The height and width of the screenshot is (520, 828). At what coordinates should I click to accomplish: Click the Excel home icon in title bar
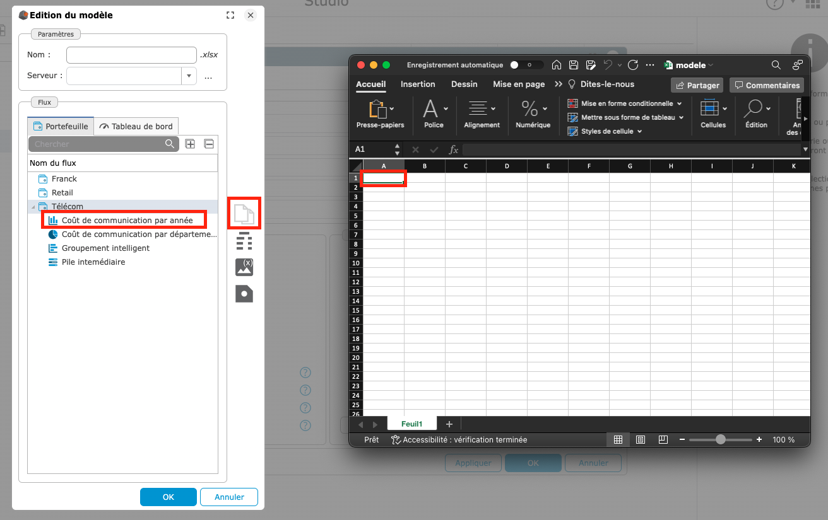click(x=557, y=65)
